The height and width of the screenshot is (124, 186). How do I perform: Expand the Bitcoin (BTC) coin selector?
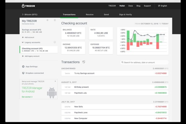[30, 15]
